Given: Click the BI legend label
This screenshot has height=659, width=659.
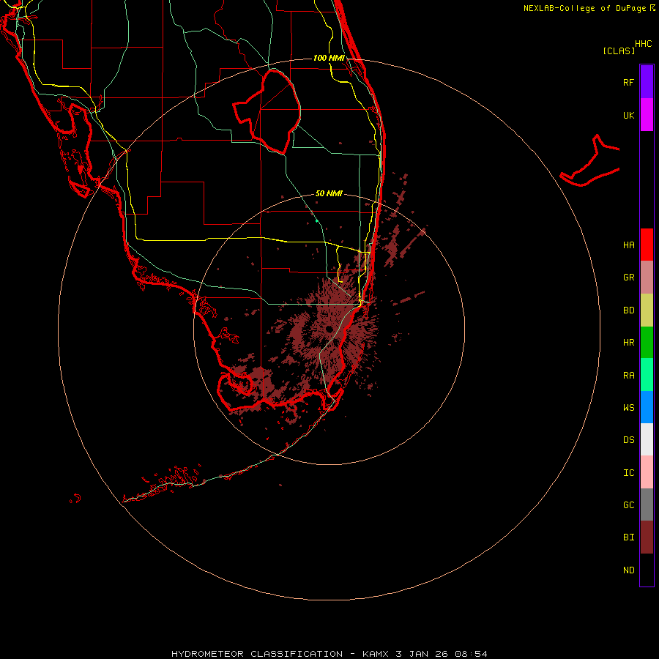Looking at the screenshot, I should (x=628, y=537).
